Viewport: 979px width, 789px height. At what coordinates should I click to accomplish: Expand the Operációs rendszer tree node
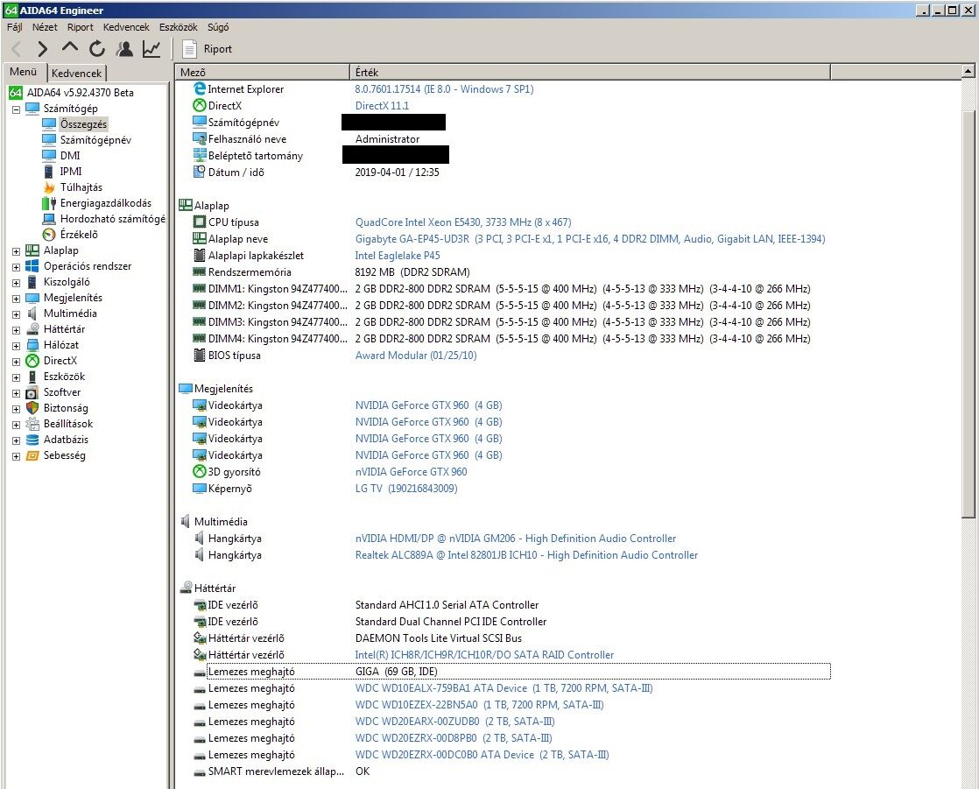17,266
